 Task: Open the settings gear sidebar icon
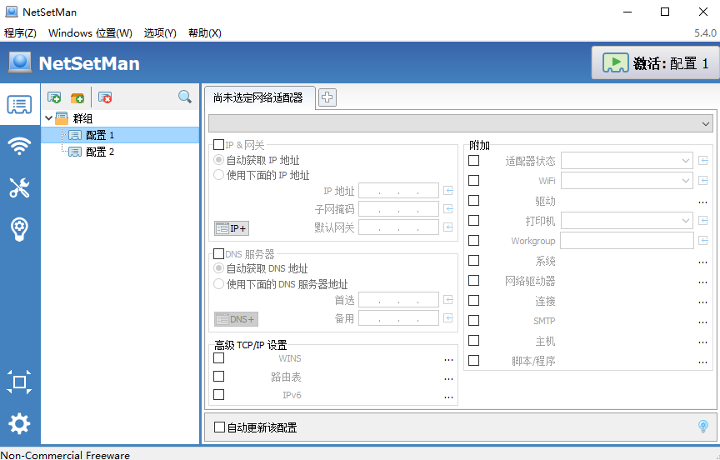(19, 423)
